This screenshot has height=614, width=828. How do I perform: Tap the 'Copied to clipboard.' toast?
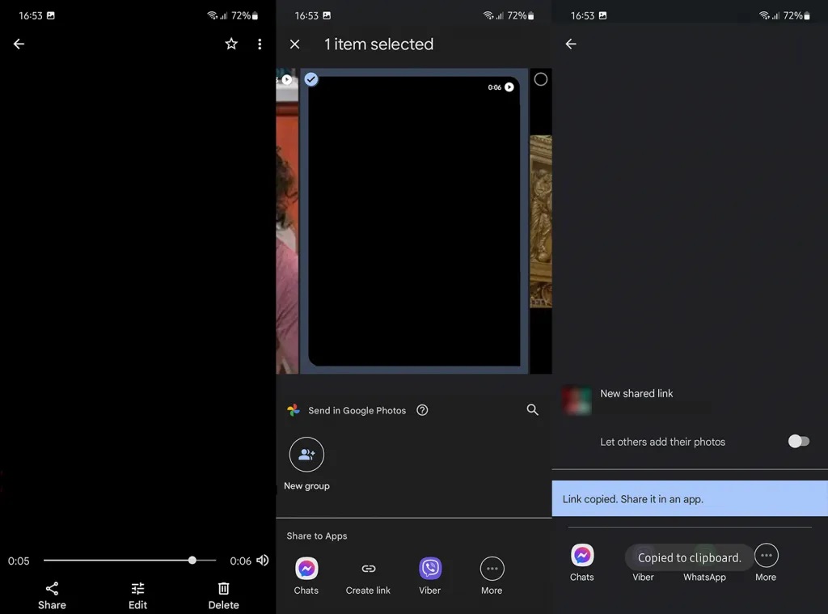pos(689,557)
